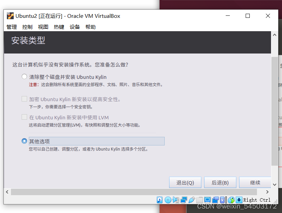Image resolution: width=282 pixels, height=213 pixels.
Task: Select the 其他选项 radio option
Action: [x=24, y=141]
